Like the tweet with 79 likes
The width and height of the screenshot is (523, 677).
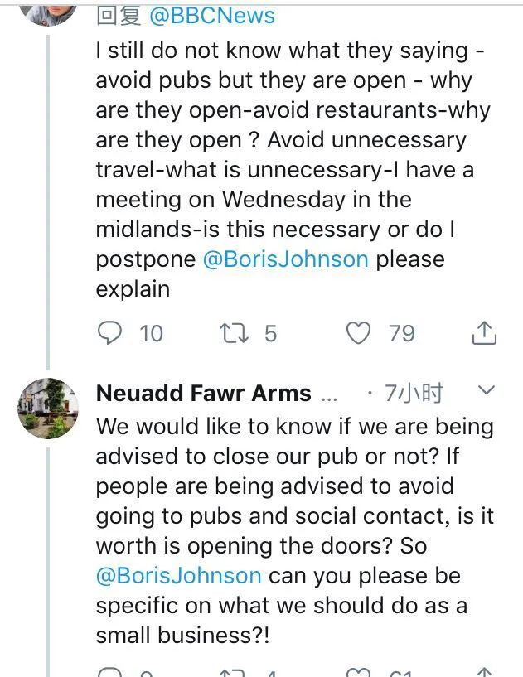[358, 333]
